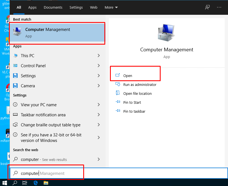Screen dimensions: 228x186
Task: Click the Settings app icon
Action: click(15, 76)
